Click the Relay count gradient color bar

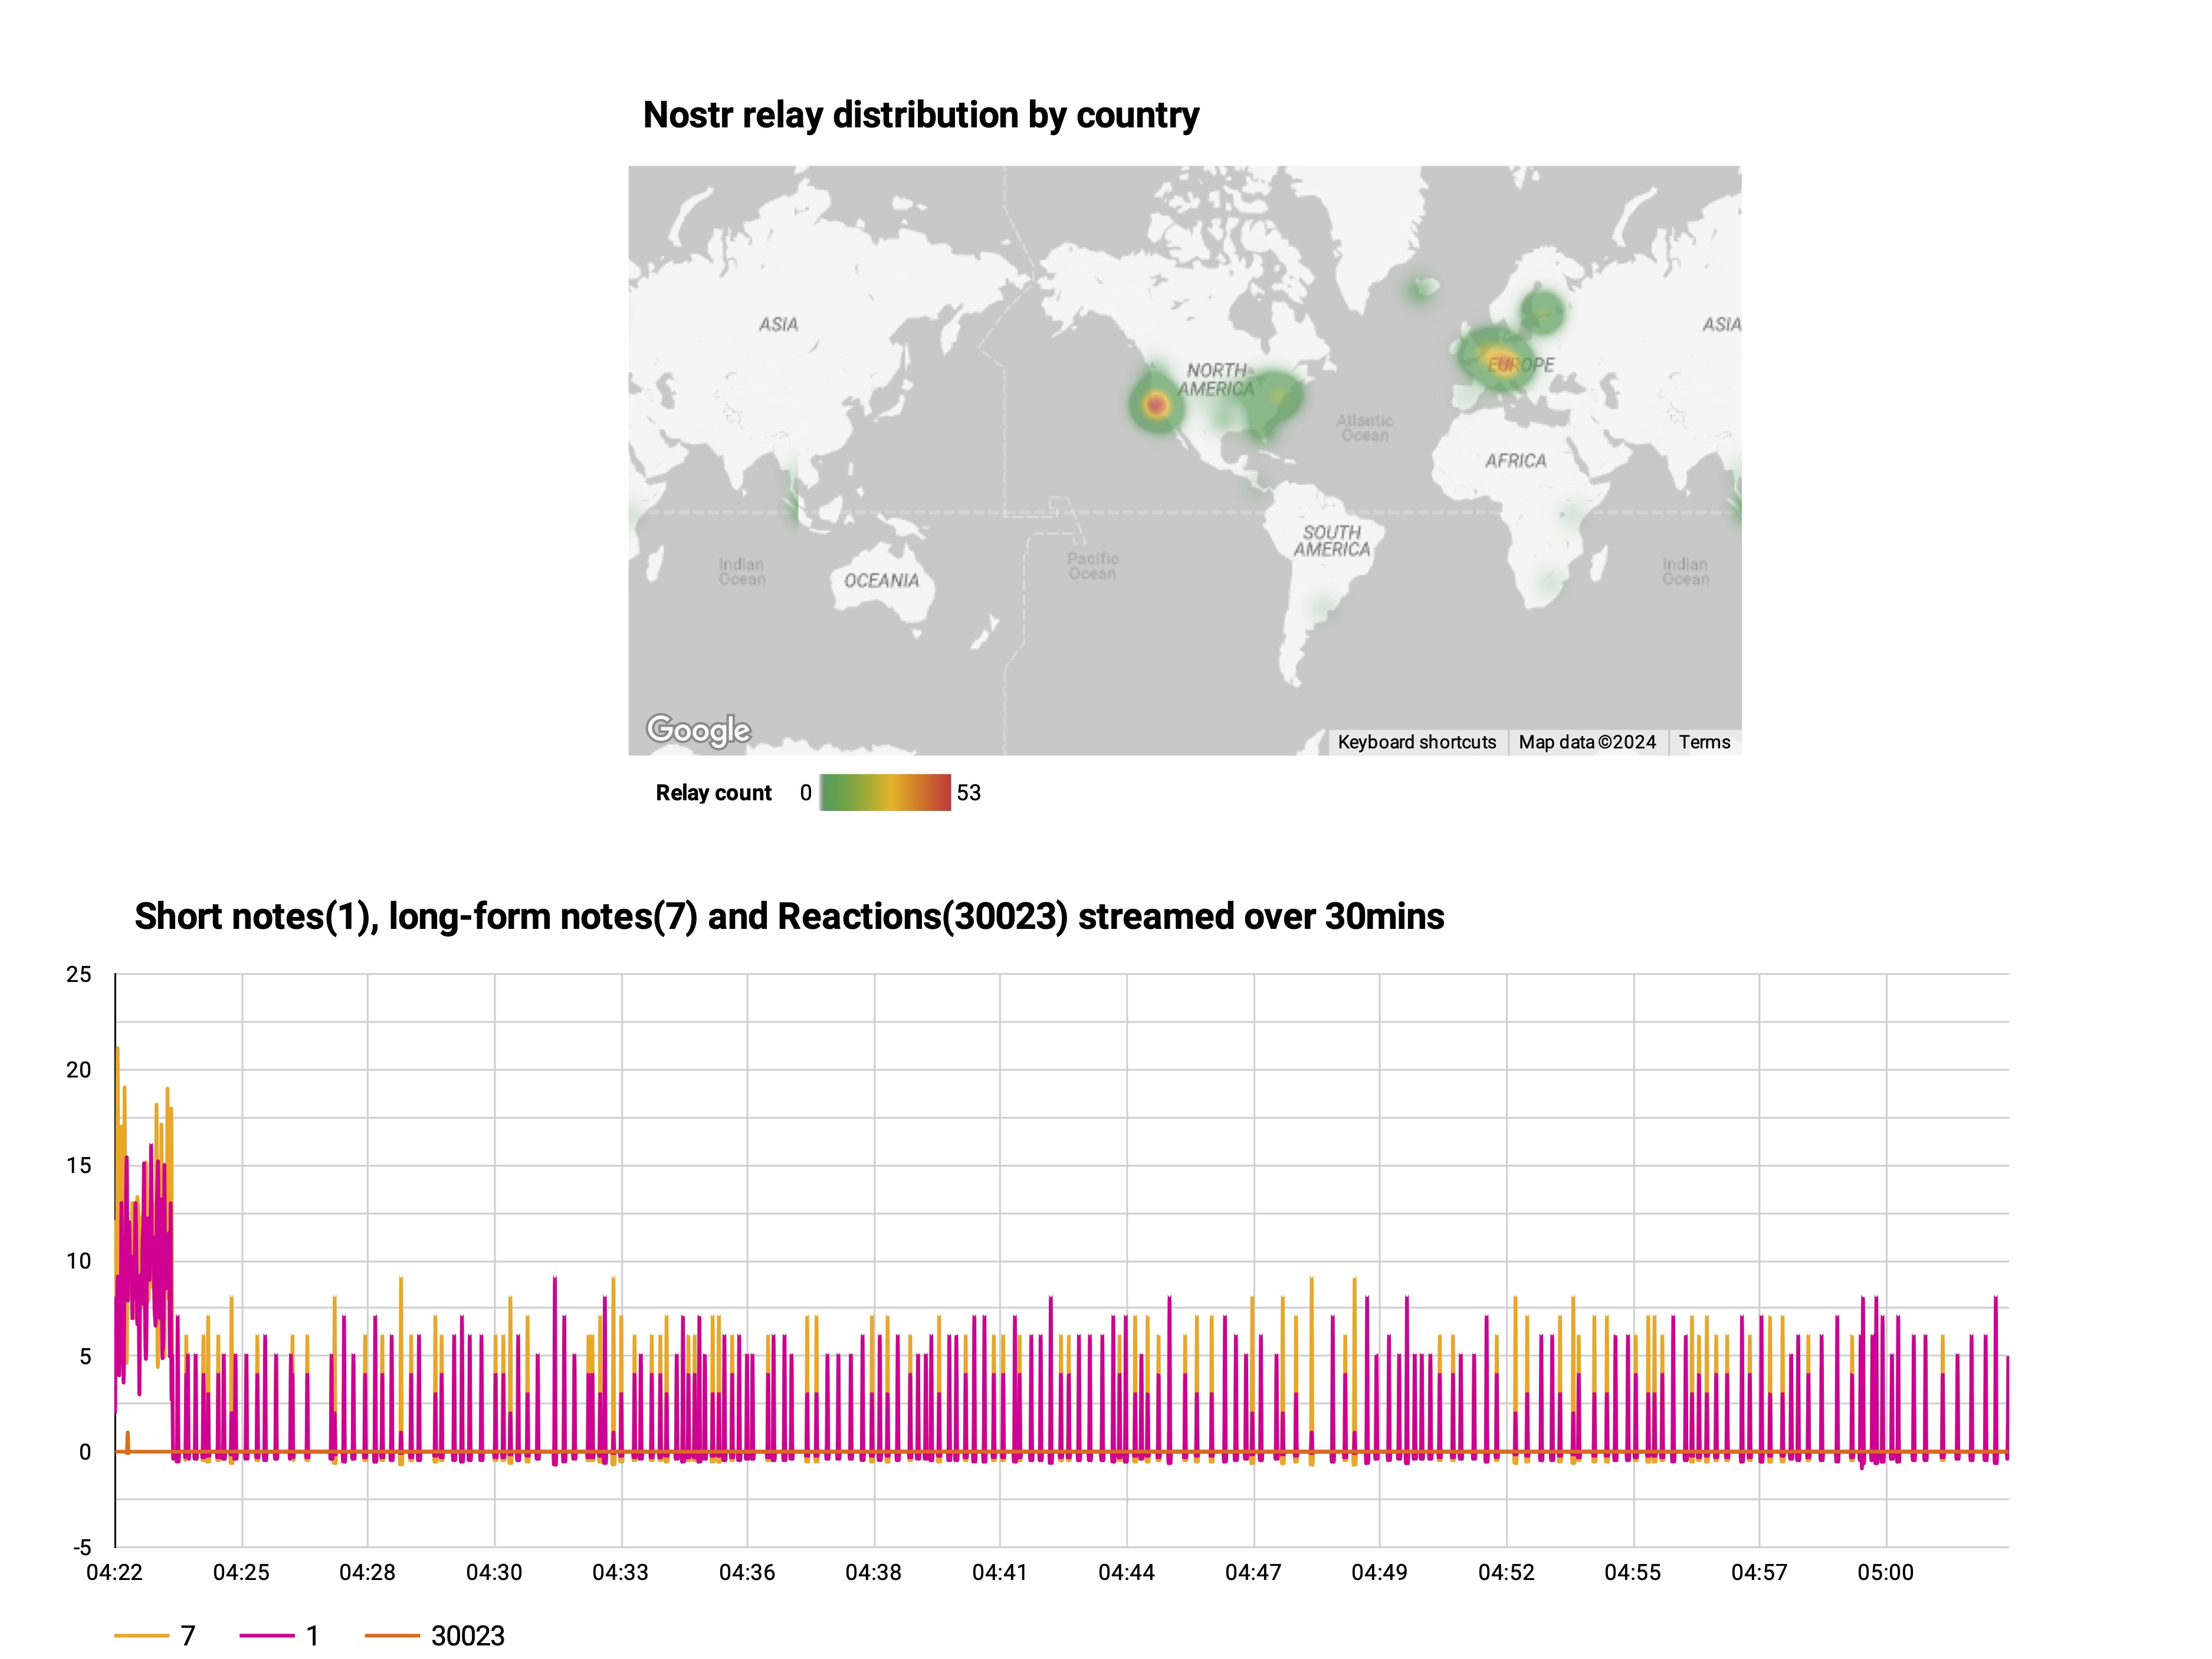point(885,793)
